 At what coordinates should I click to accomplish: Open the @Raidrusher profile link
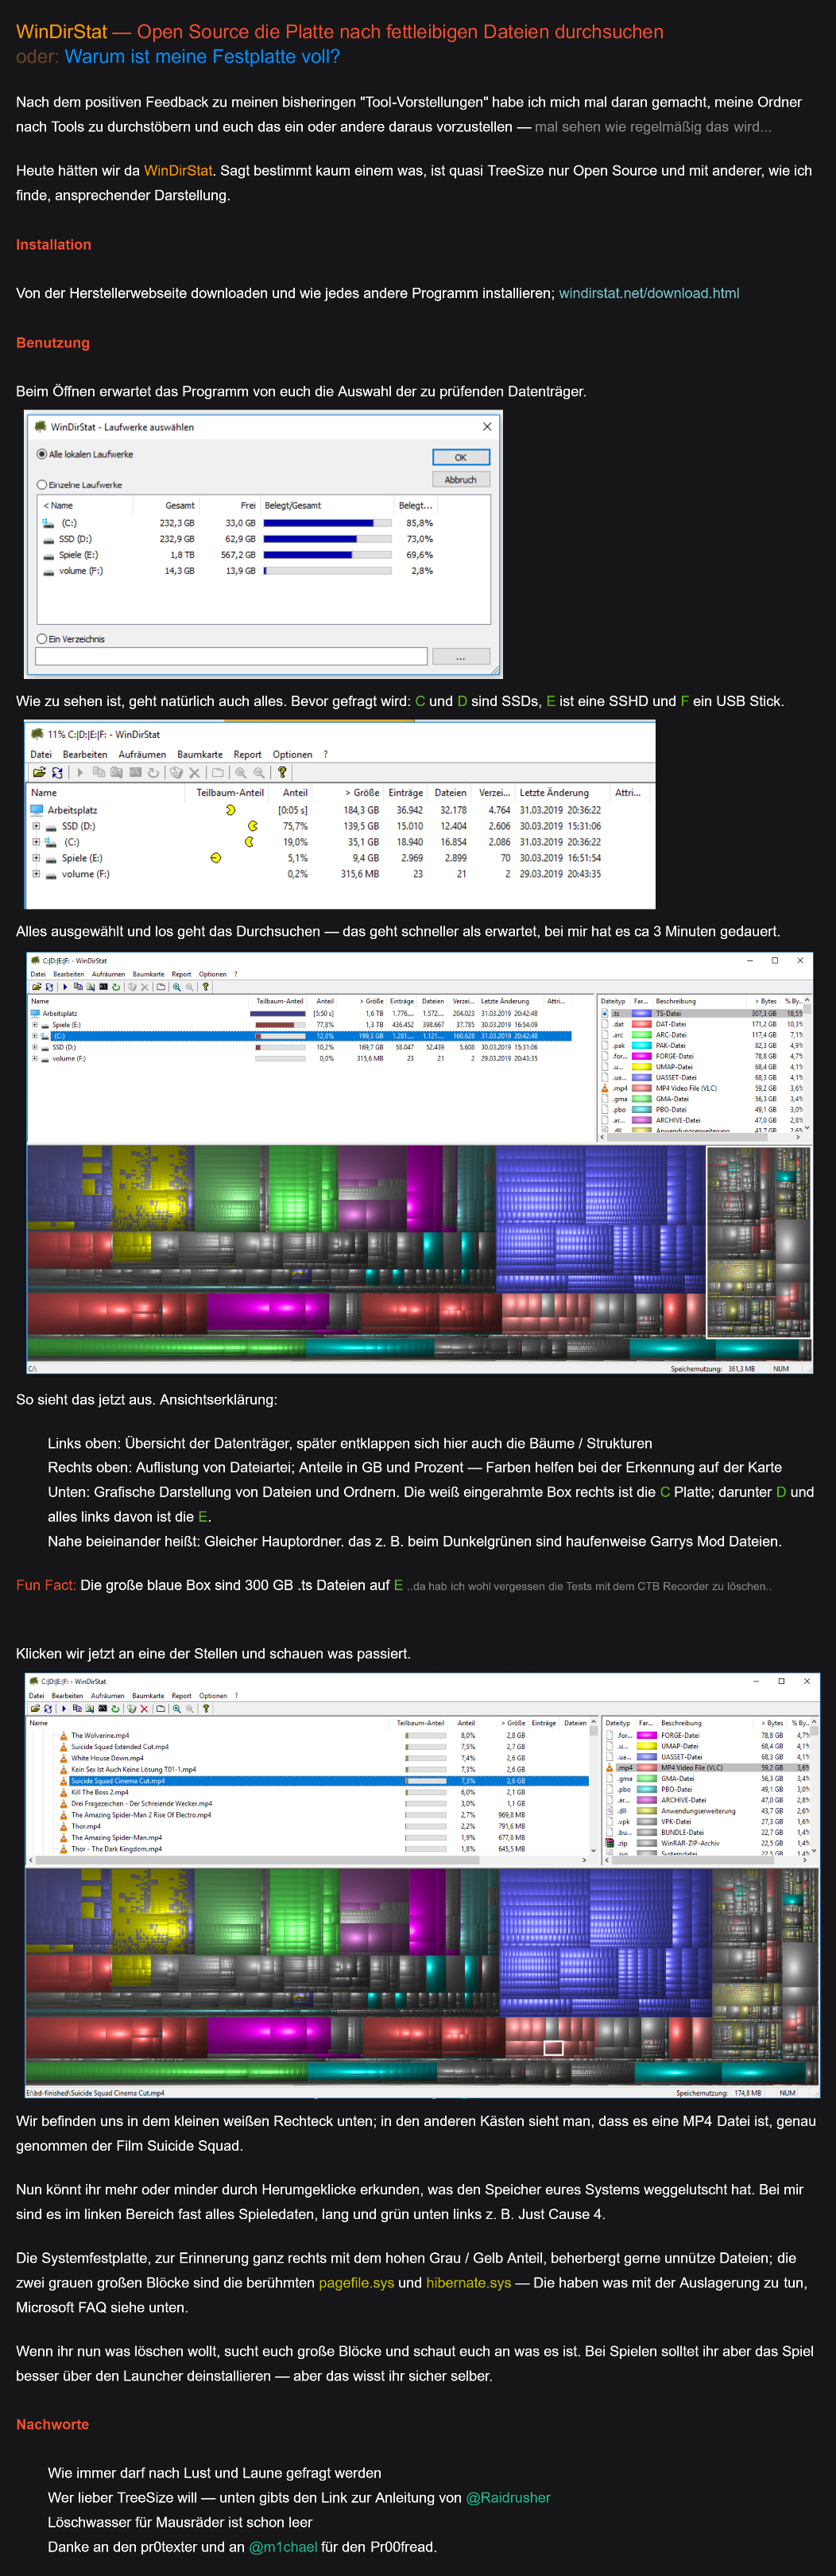tap(508, 2497)
